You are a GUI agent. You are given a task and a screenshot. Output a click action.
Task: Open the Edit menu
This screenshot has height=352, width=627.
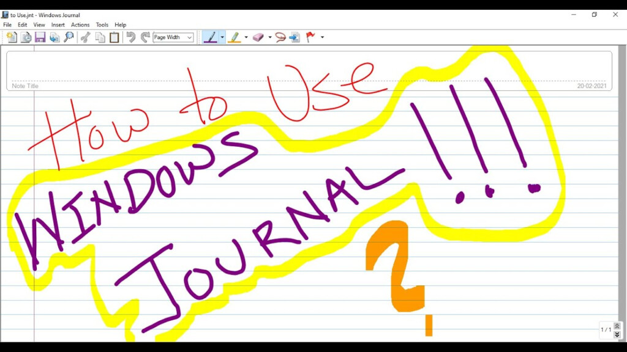pos(23,24)
